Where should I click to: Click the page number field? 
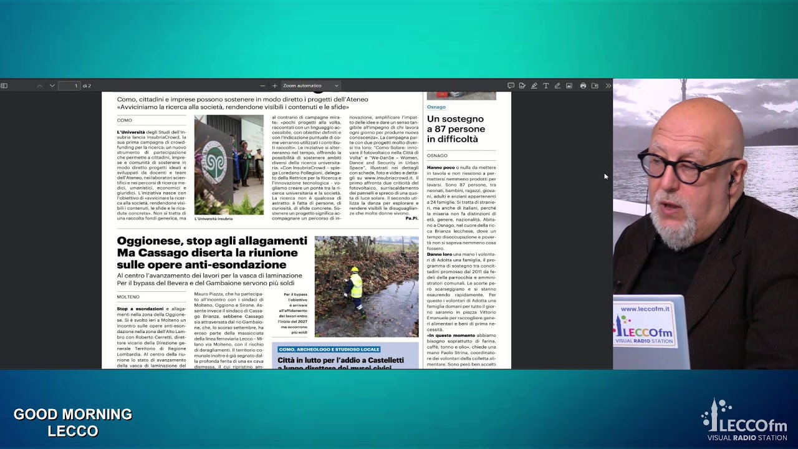(69, 85)
